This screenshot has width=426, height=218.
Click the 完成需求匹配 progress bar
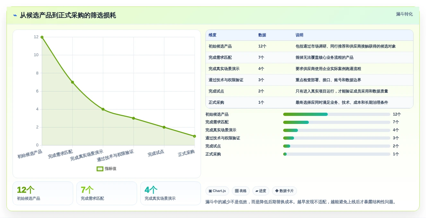pos(337,122)
